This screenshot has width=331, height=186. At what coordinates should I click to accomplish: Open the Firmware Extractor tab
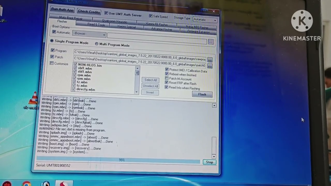(x=198, y=32)
